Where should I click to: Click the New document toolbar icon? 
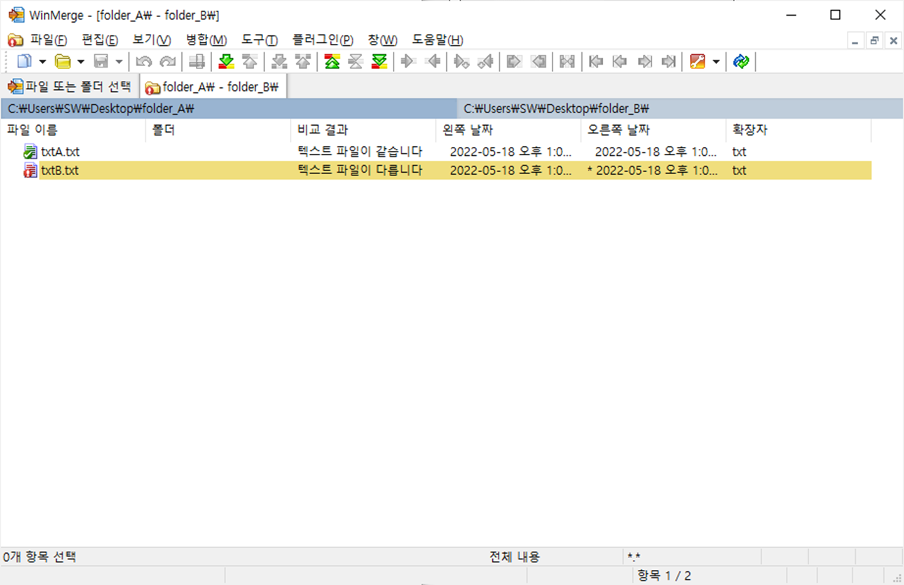(24, 61)
